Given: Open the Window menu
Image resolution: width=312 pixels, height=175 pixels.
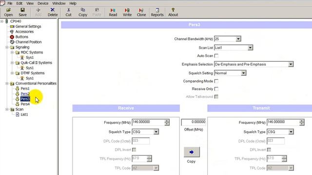Looking at the screenshot, I should 58,3.
